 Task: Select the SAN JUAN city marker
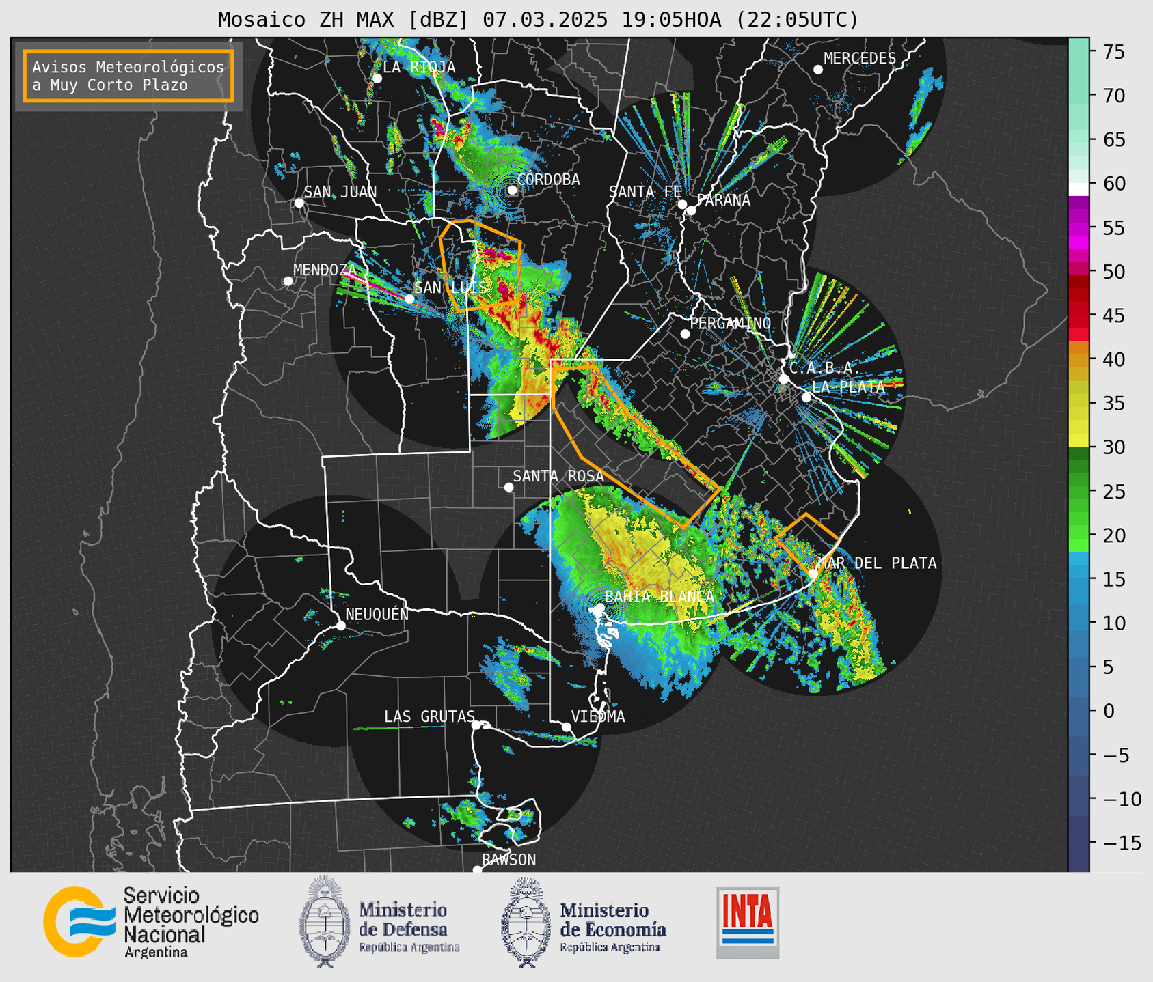point(299,203)
